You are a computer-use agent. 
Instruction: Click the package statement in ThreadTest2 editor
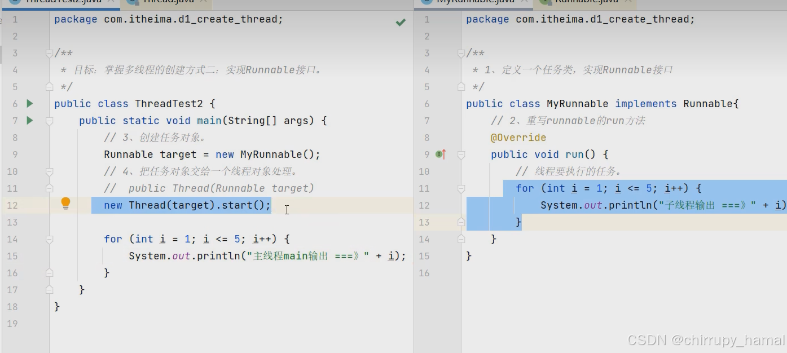pos(169,19)
